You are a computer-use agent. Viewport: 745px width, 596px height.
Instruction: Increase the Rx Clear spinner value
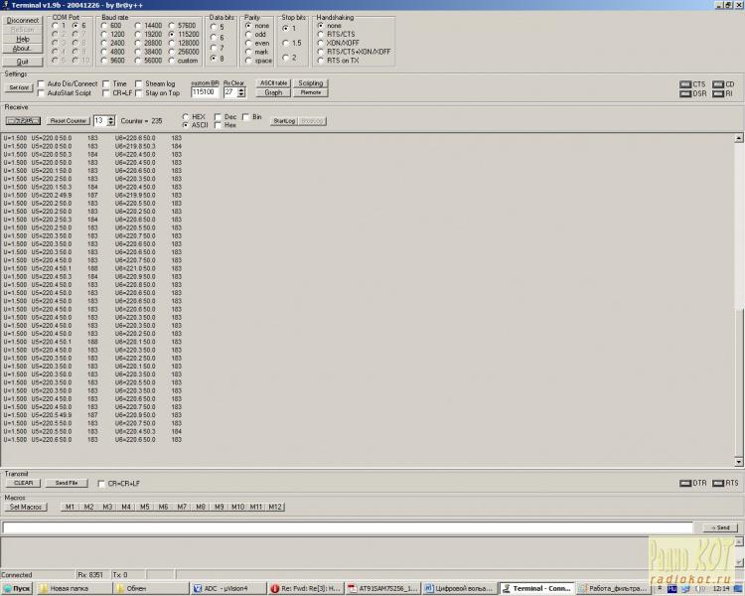tap(241, 88)
